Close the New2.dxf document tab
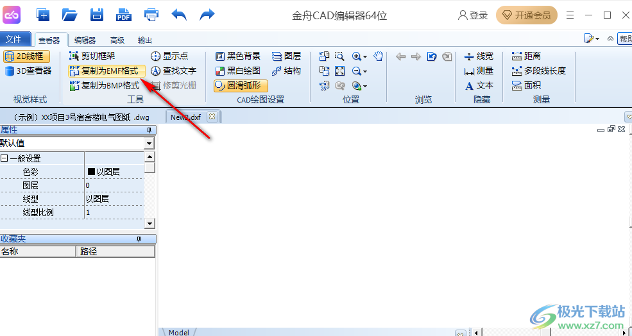Screen dimensions: 632x336 point(212,117)
